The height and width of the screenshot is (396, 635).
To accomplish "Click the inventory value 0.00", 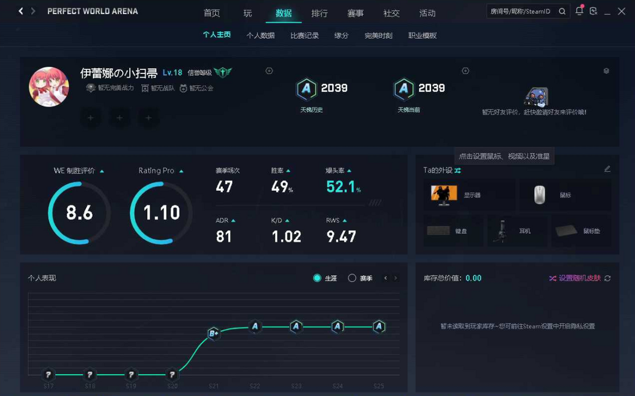I will coord(473,278).
